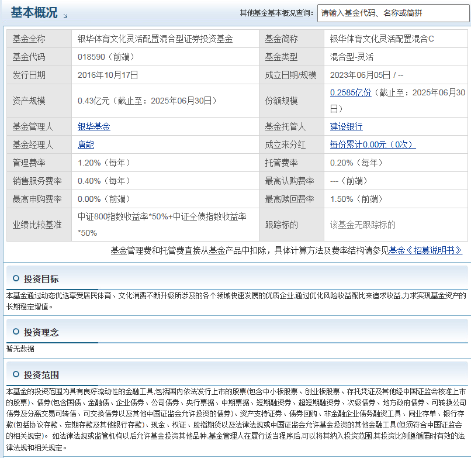Click fund type value 混合型-灵活
The width and height of the screenshot is (471, 458).
coord(351,57)
